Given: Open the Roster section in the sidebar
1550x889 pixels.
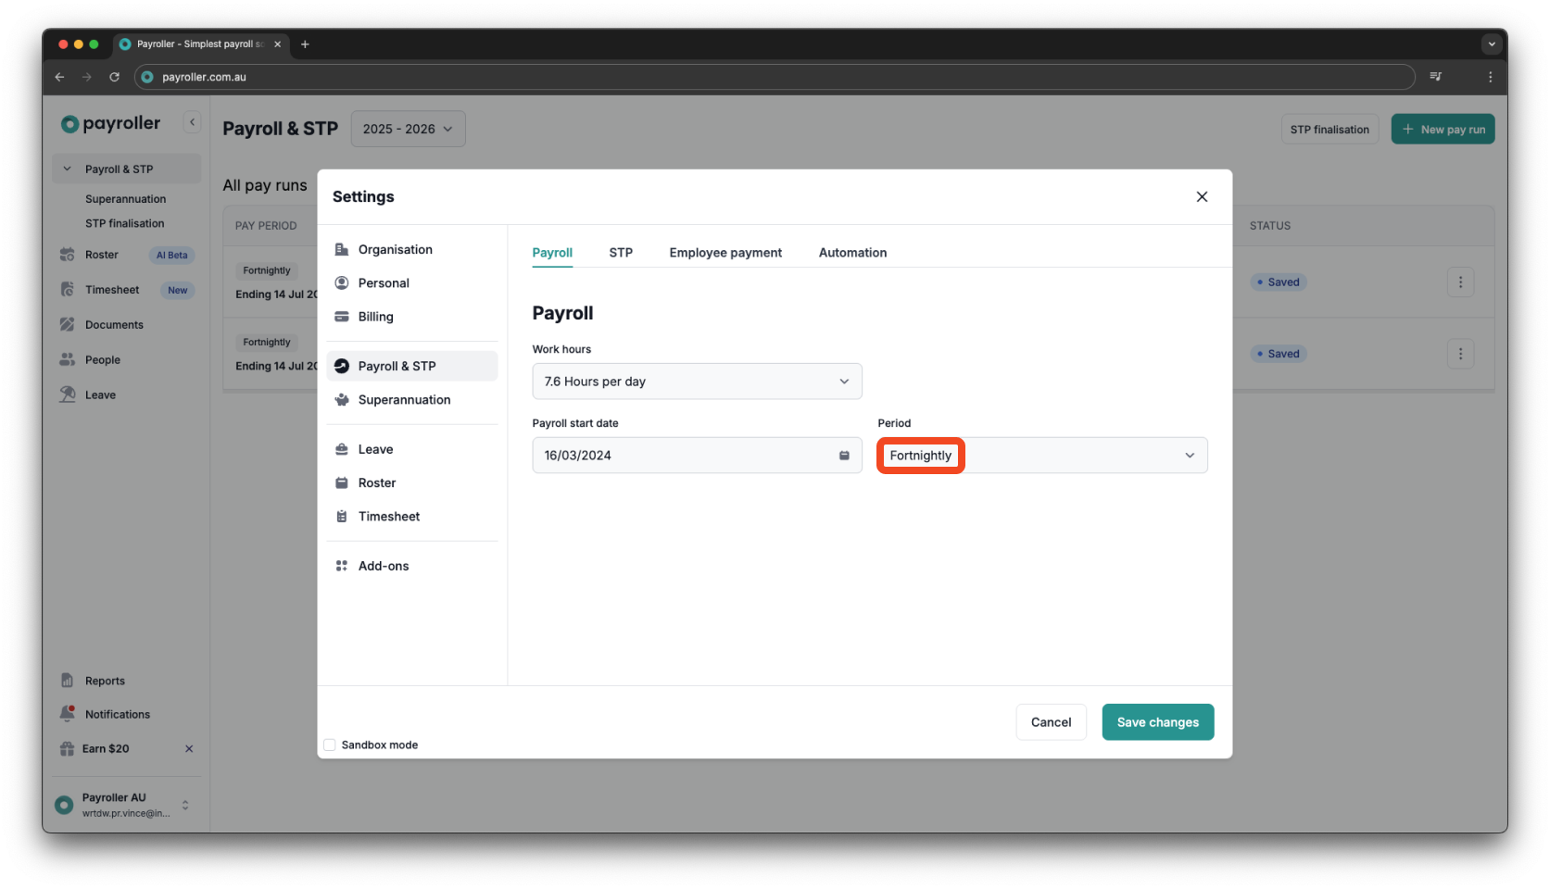Looking at the screenshot, I should tap(100, 255).
